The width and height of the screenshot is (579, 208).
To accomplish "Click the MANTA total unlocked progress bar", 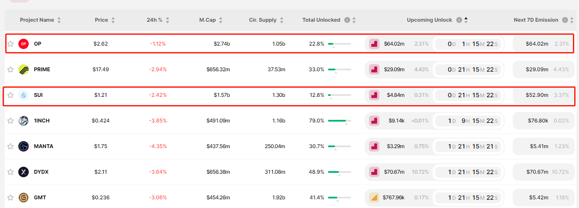I will 339,146.
